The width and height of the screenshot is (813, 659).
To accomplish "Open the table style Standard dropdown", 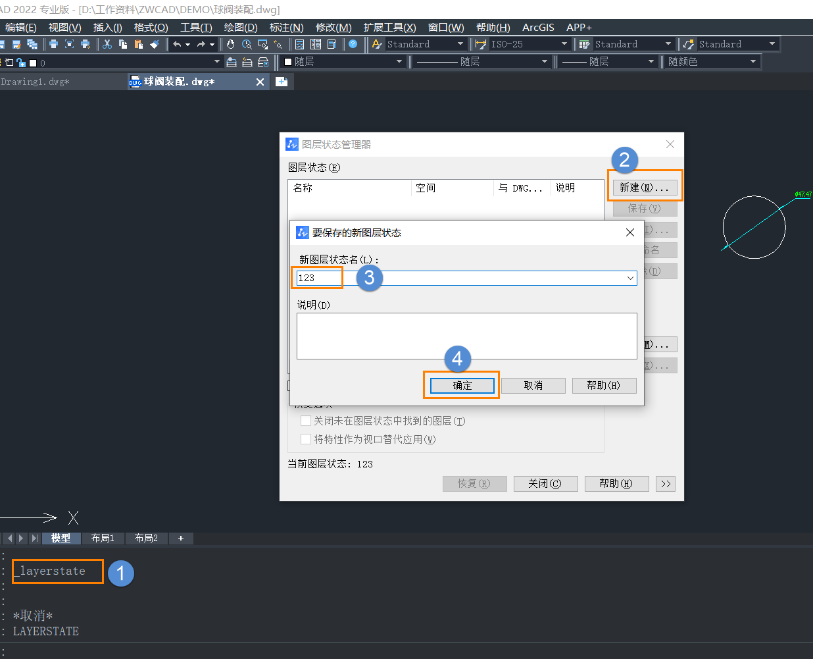I will 668,44.
